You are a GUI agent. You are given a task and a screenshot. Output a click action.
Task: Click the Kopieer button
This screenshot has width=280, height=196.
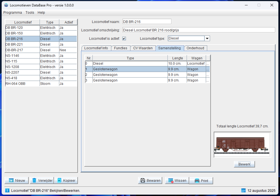pyautogui.click(x=66, y=181)
